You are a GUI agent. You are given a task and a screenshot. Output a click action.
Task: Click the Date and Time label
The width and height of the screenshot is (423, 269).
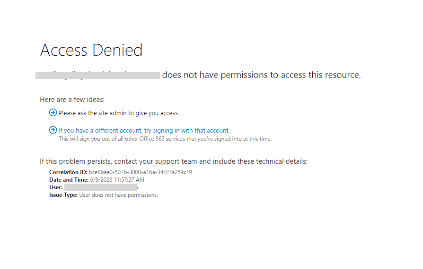click(x=69, y=180)
